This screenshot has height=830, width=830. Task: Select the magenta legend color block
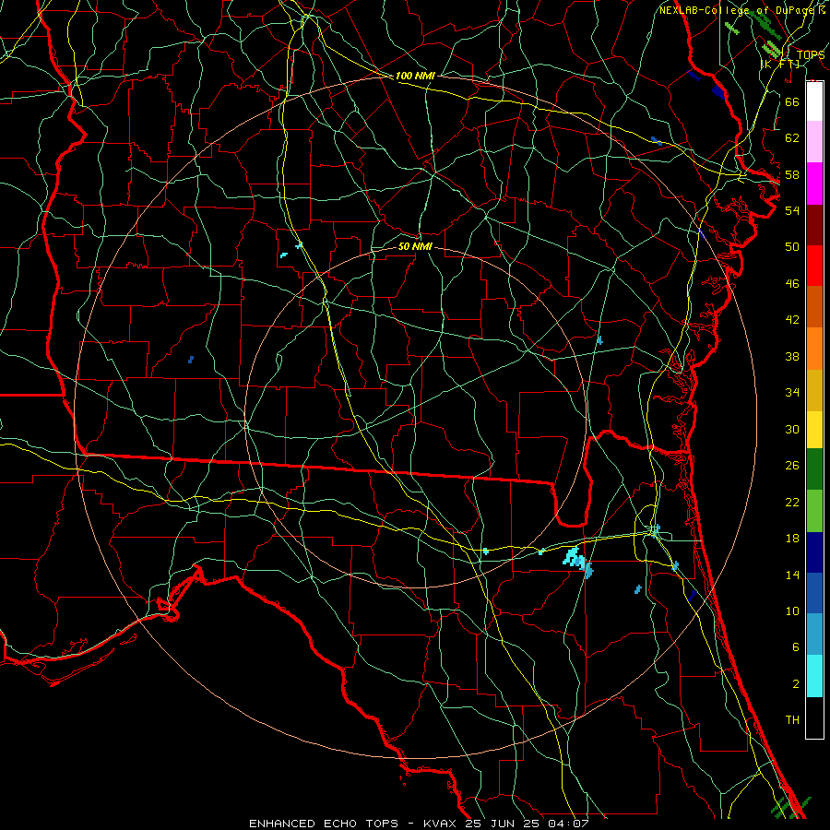(x=814, y=184)
